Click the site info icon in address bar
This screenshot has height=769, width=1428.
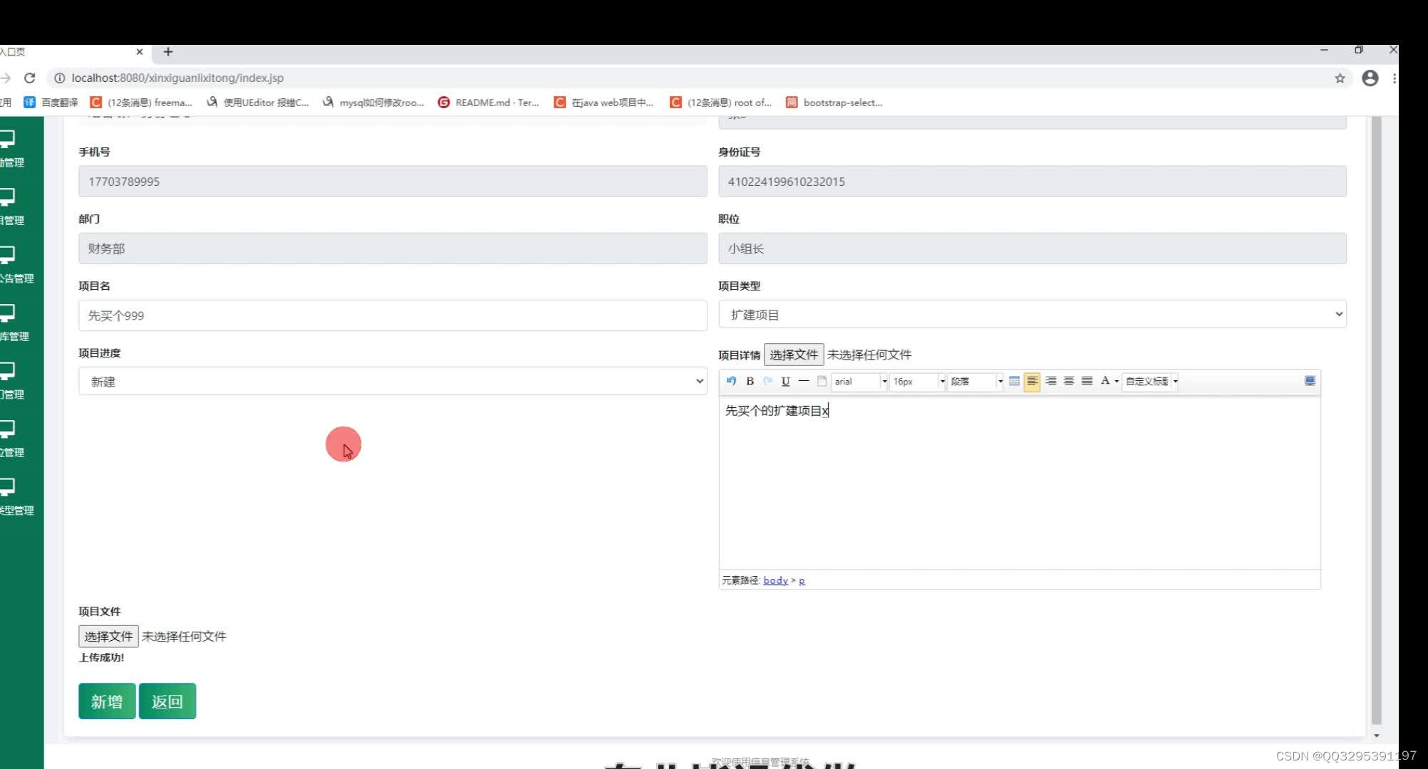59,78
